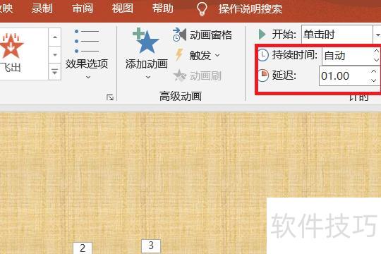Open the 触发 trigger dropdown

coord(197,56)
